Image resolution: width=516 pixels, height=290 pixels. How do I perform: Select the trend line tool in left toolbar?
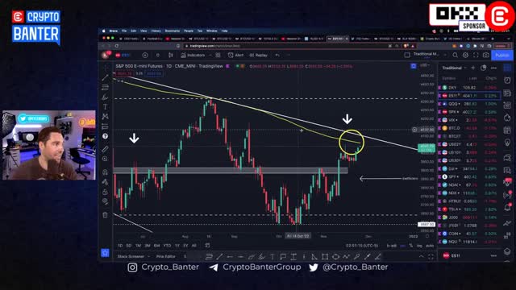[105, 77]
